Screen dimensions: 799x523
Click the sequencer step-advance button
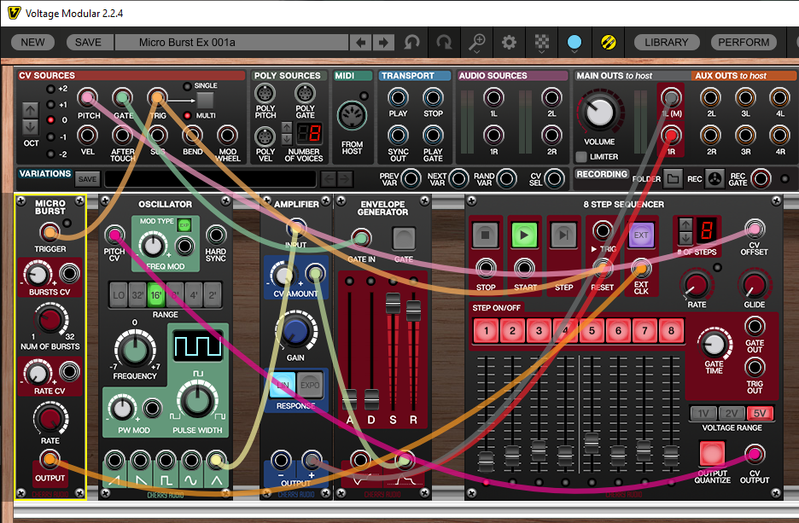(x=563, y=235)
